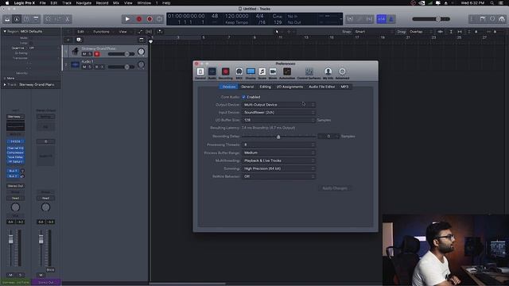Viewport: 509px width, 286px height.
Task: Mute the Steinway Grand Piano track
Action: (84, 54)
